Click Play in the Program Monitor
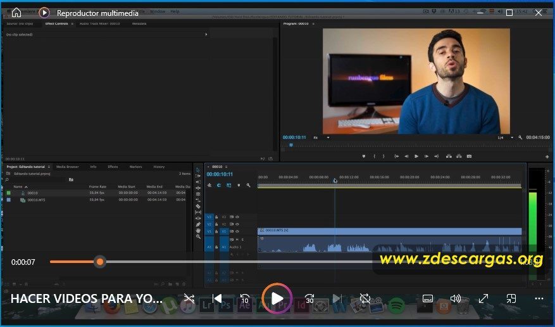555x327 pixels. [416, 157]
